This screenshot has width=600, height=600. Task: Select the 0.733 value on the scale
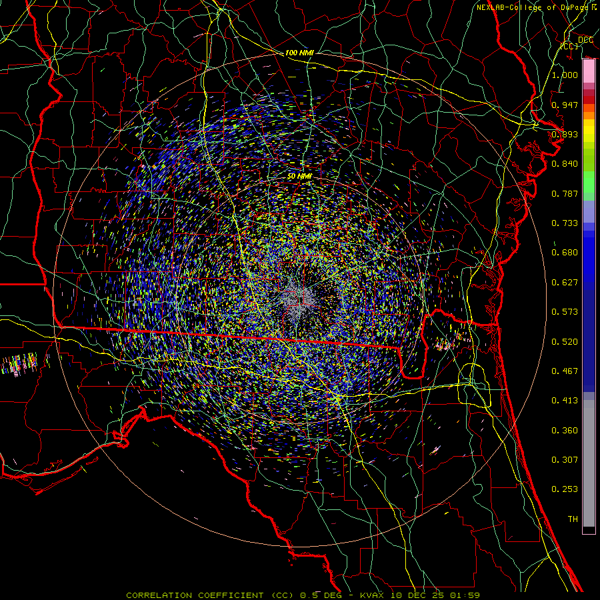coord(565,223)
